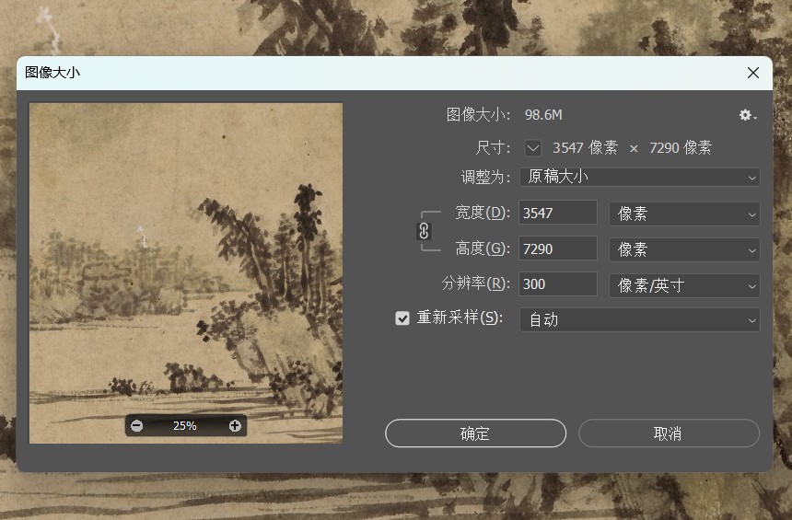Open the 尺寸 units dropdown arrow
The width and height of the screenshot is (792, 520).
[x=533, y=148]
